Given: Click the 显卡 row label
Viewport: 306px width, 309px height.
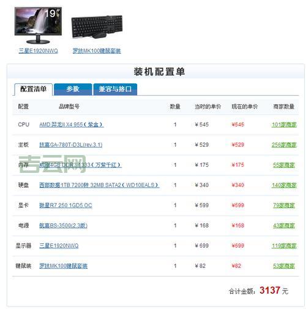Looking at the screenshot, I should coord(23,205).
